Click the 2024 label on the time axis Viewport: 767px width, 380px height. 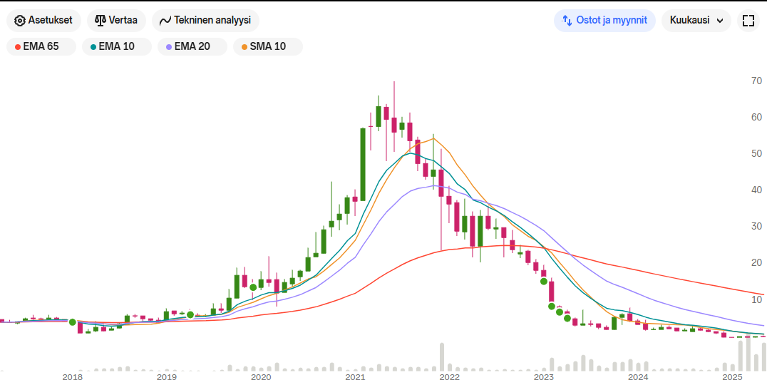point(639,376)
